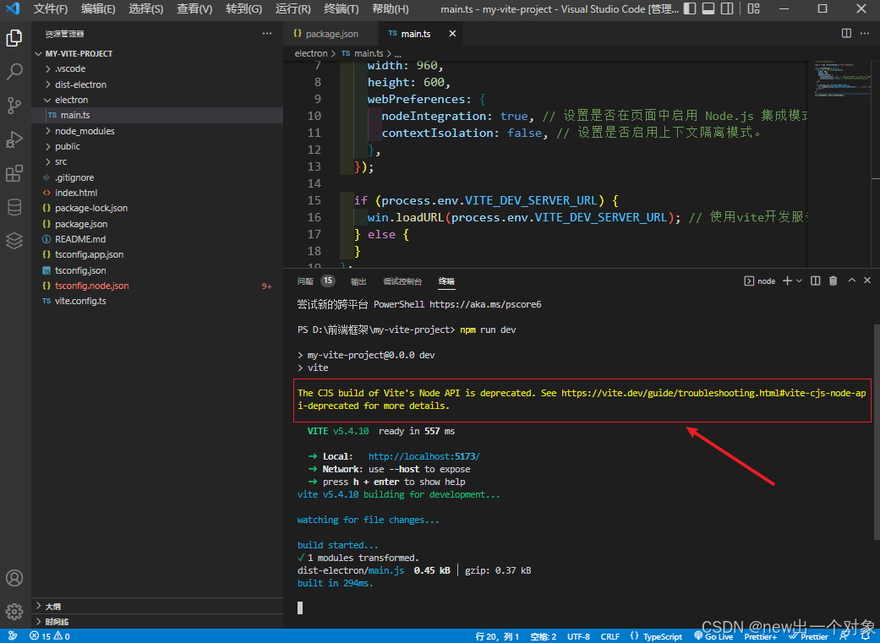Open the vite.dev troubleshooting link

tap(713, 393)
